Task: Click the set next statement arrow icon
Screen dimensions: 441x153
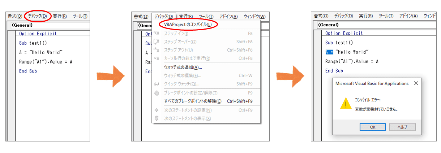Action: point(157,110)
